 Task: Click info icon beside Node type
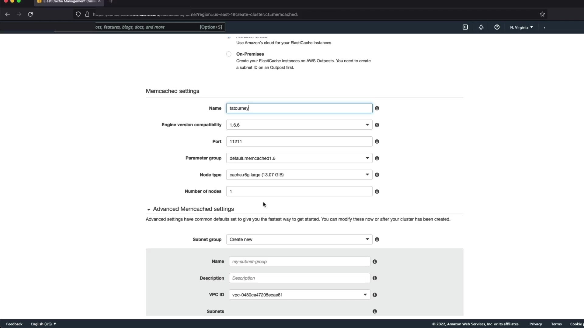coord(377,175)
